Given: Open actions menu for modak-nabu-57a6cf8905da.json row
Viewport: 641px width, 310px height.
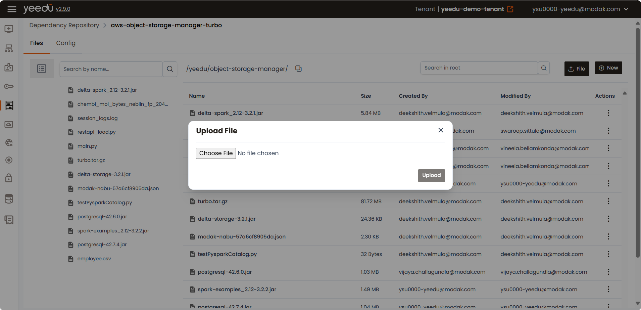Looking at the screenshot, I should tap(608, 236).
